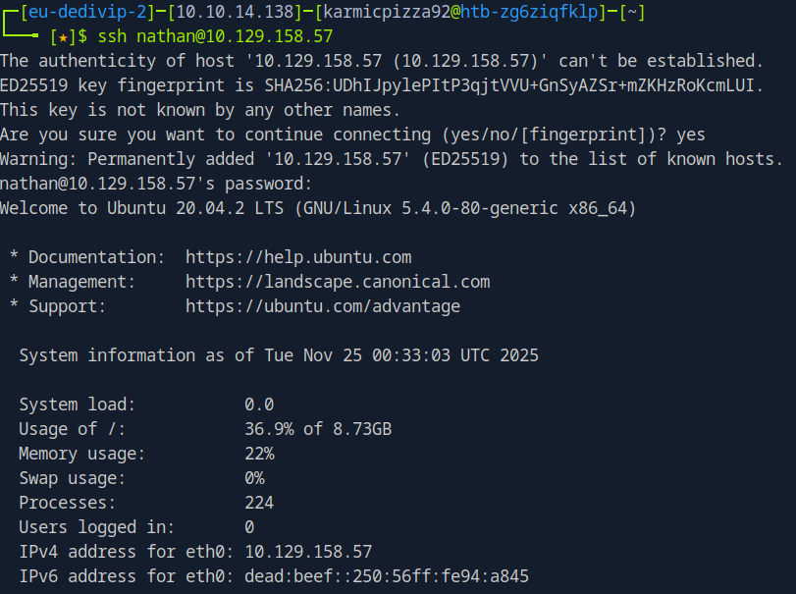Open the landscape.canonical.com management link
The width and height of the screenshot is (796, 594).
tap(338, 282)
